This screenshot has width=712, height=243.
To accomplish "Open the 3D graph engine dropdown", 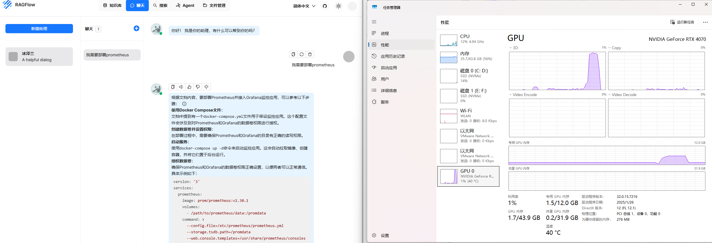I will tap(513, 48).
